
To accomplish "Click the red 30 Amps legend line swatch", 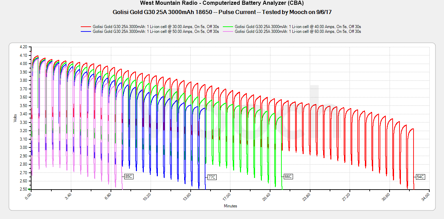I will [86, 26].
